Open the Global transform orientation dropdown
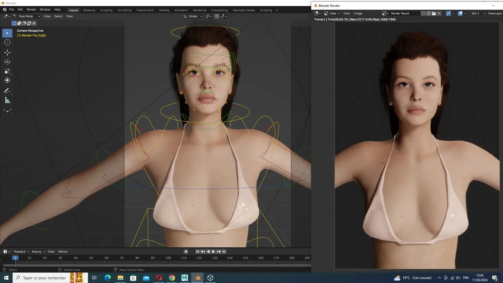The height and width of the screenshot is (283, 503). click(193, 16)
